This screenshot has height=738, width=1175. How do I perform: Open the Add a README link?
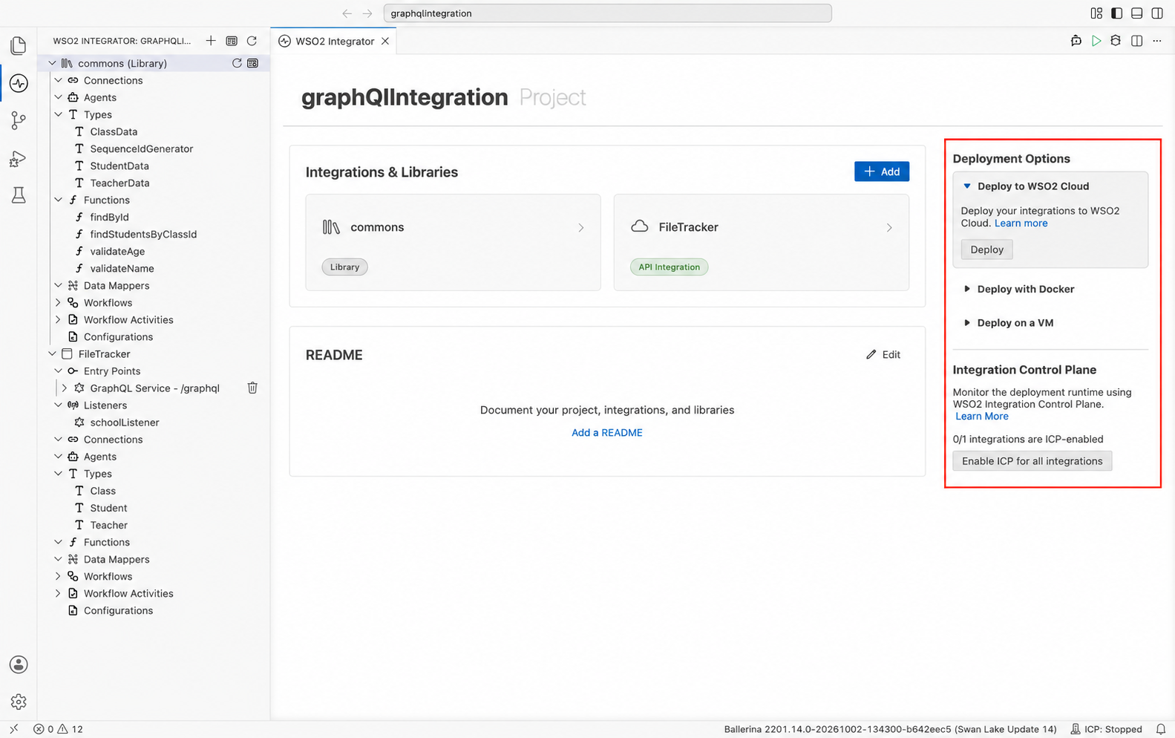(606, 433)
